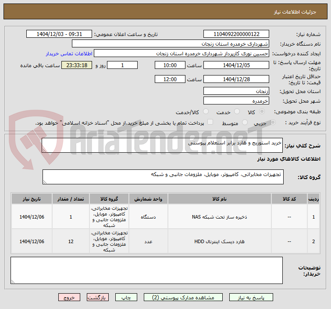Click the price validity time 12:00
The height and width of the screenshot is (309, 331).
170,79
